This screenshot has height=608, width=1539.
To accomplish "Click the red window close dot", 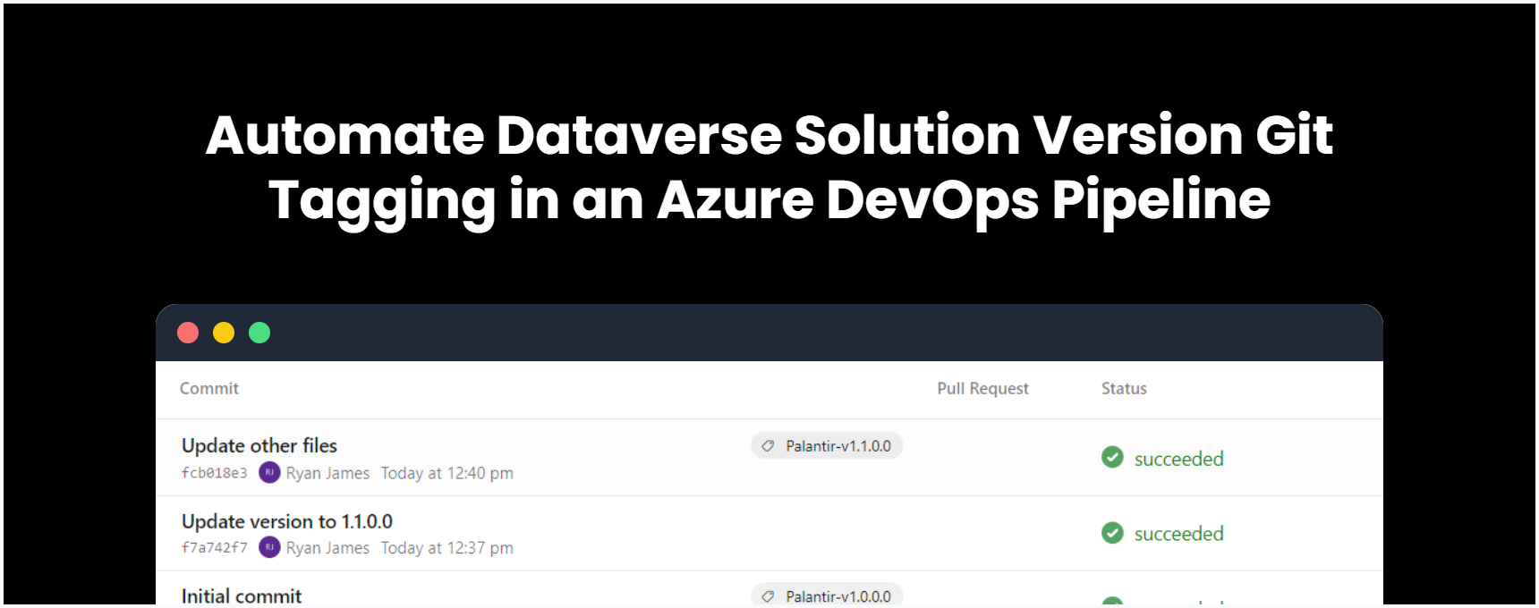I will click(188, 333).
